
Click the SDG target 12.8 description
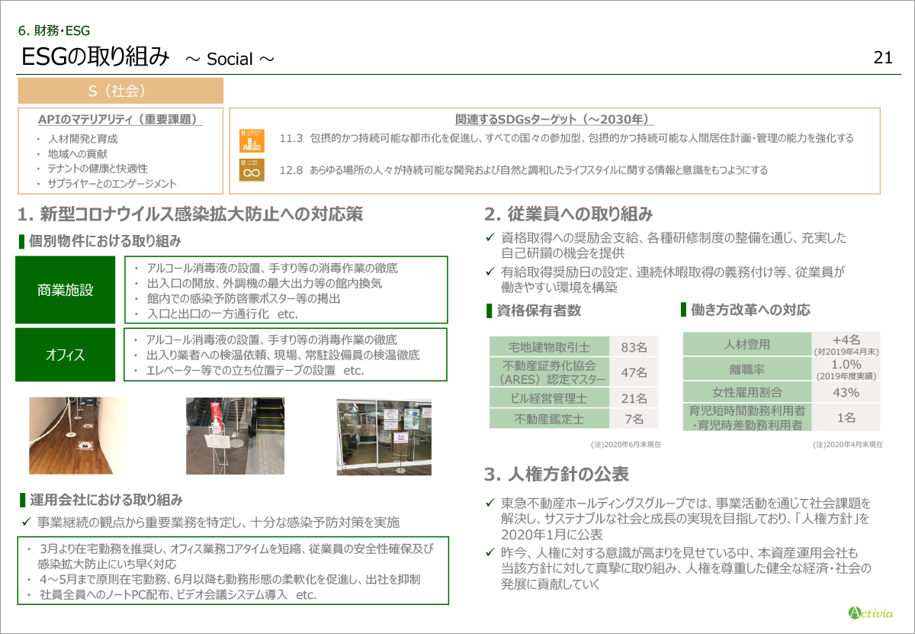pyautogui.click(x=524, y=170)
